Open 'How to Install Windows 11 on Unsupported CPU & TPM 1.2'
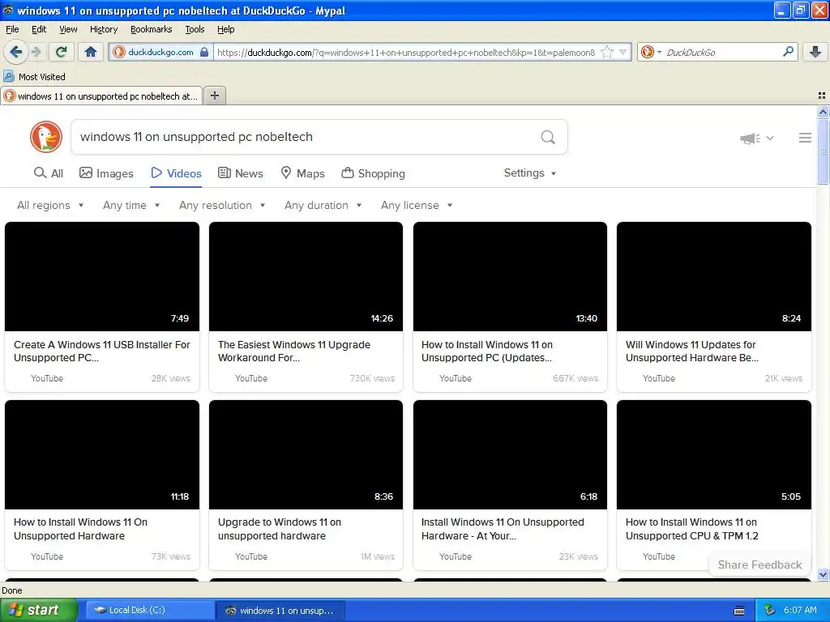The height and width of the screenshot is (622, 830). point(691,529)
